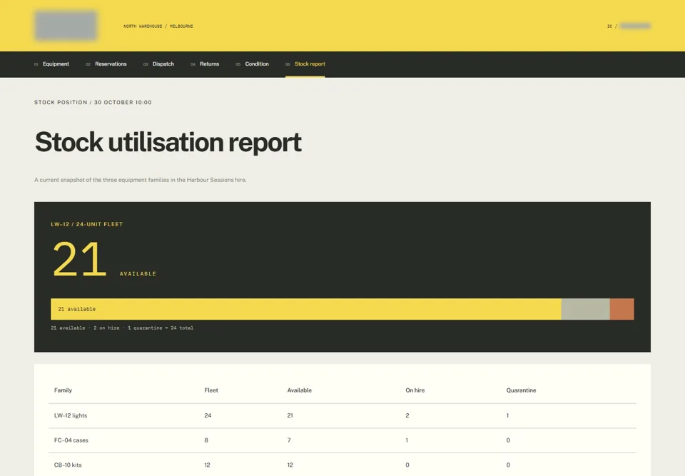Select the CB-10 kits family name
The height and width of the screenshot is (476, 685).
click(x=68, y=465)
